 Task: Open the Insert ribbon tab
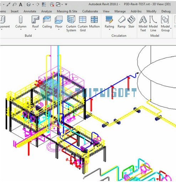tap(15, 11)
